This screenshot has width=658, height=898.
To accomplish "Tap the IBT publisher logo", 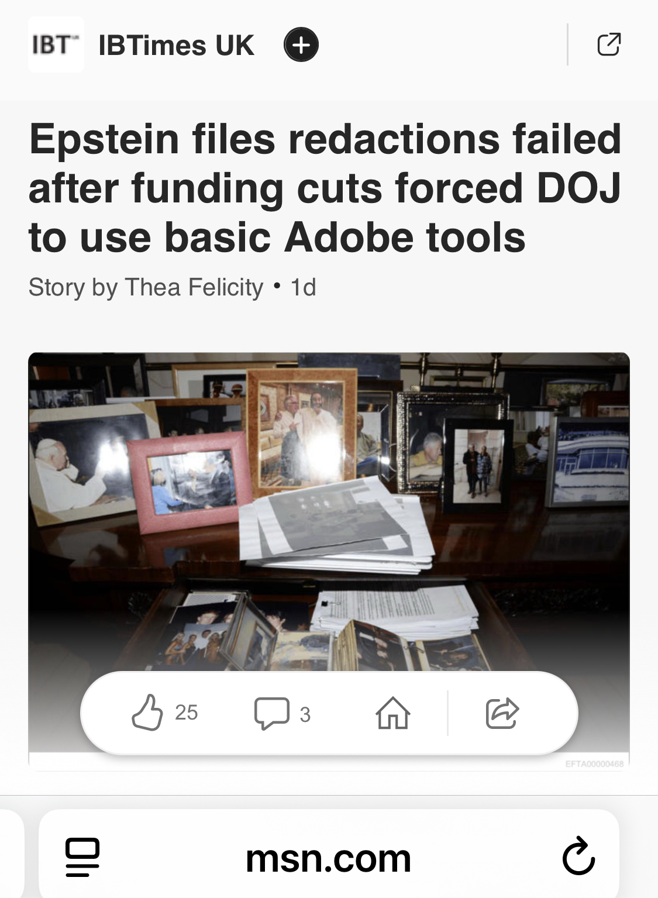I will [x=56, y=44].
